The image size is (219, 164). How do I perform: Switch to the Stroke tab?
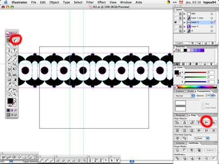pyautogui.click(x=190, y=91)
